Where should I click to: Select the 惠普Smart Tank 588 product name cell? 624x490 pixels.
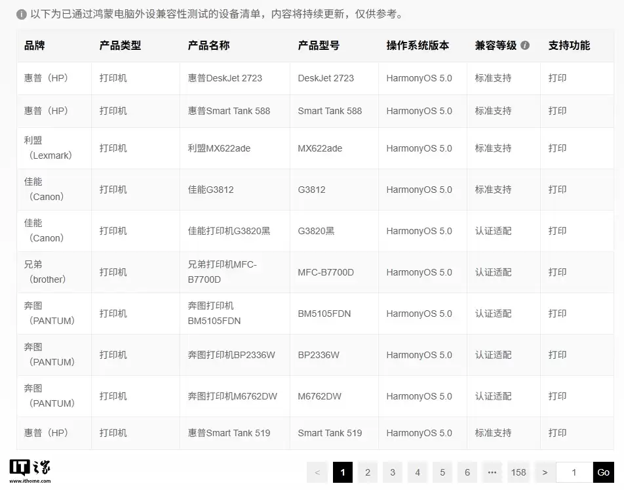click(x=229, y=111)
